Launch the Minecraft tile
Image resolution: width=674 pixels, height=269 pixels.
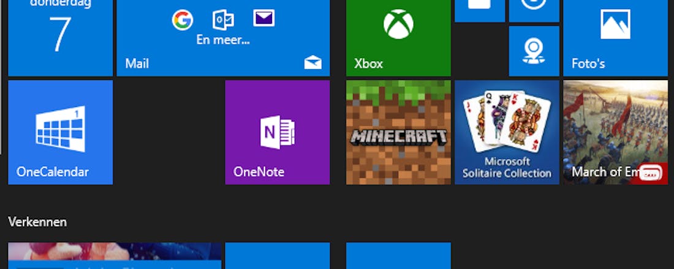coord(398,132)
